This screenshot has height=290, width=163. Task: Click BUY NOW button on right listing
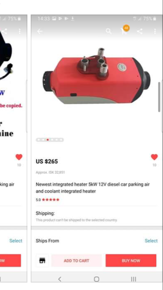[x=131, y=260]
